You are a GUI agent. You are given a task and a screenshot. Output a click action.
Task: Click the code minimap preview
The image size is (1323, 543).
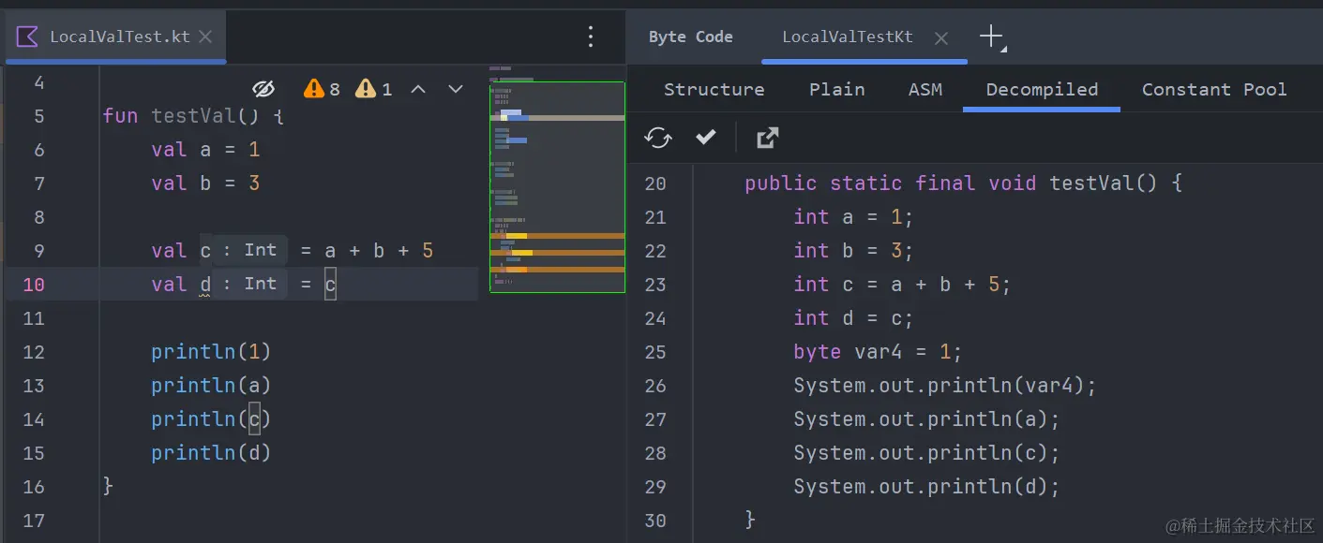coord(557,187)
